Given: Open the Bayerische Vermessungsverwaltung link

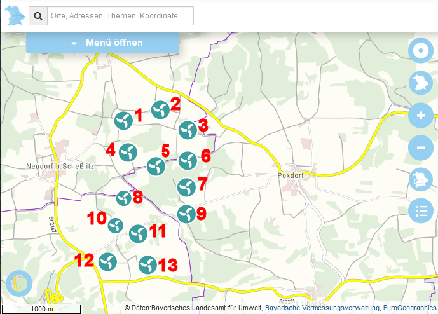Looking at the screenshot, I should [x=322, y=308].
